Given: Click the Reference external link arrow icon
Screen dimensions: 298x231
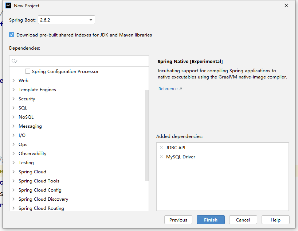Looking at the screenshot, I should [x=181, y=89].
